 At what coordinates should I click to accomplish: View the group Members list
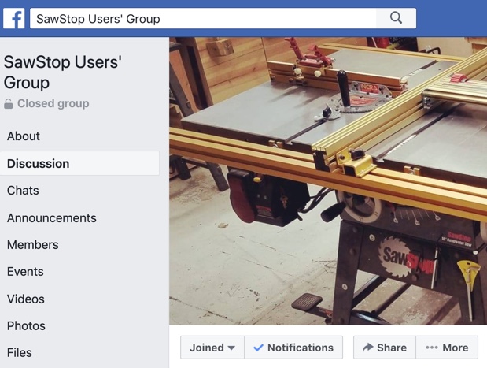(x=32, y=245)
